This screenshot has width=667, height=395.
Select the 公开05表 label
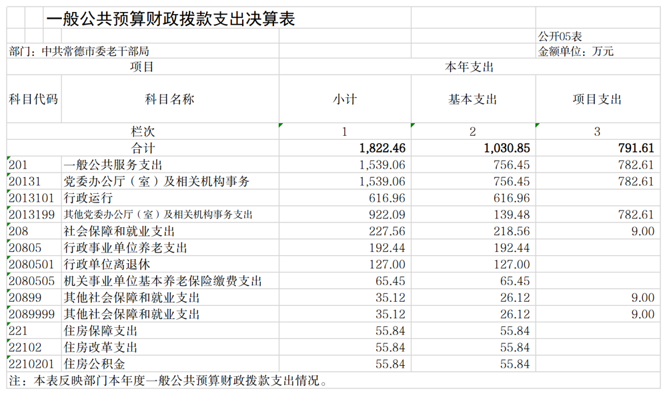560,37
